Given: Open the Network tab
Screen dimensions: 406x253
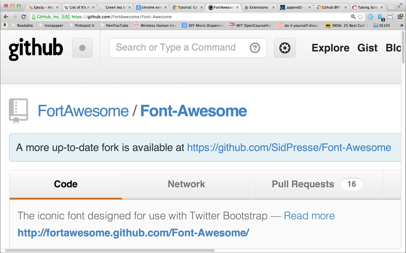Looking at the screenshot, I should (186, 184).
